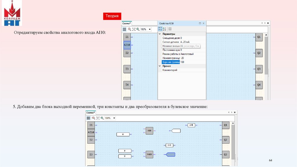Viewport: 297px width, 167px height.
Task: Close the Свойства AI10 panel
Action: point(203,23)
